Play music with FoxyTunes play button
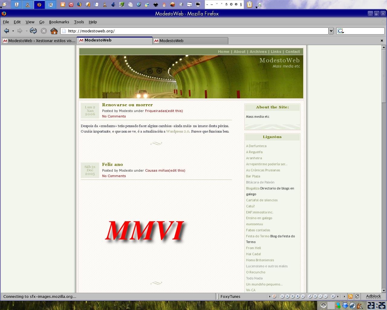Image resolution: width=387 pixels, height=310 pixels. pyautogui.click(x=287, y=296)
